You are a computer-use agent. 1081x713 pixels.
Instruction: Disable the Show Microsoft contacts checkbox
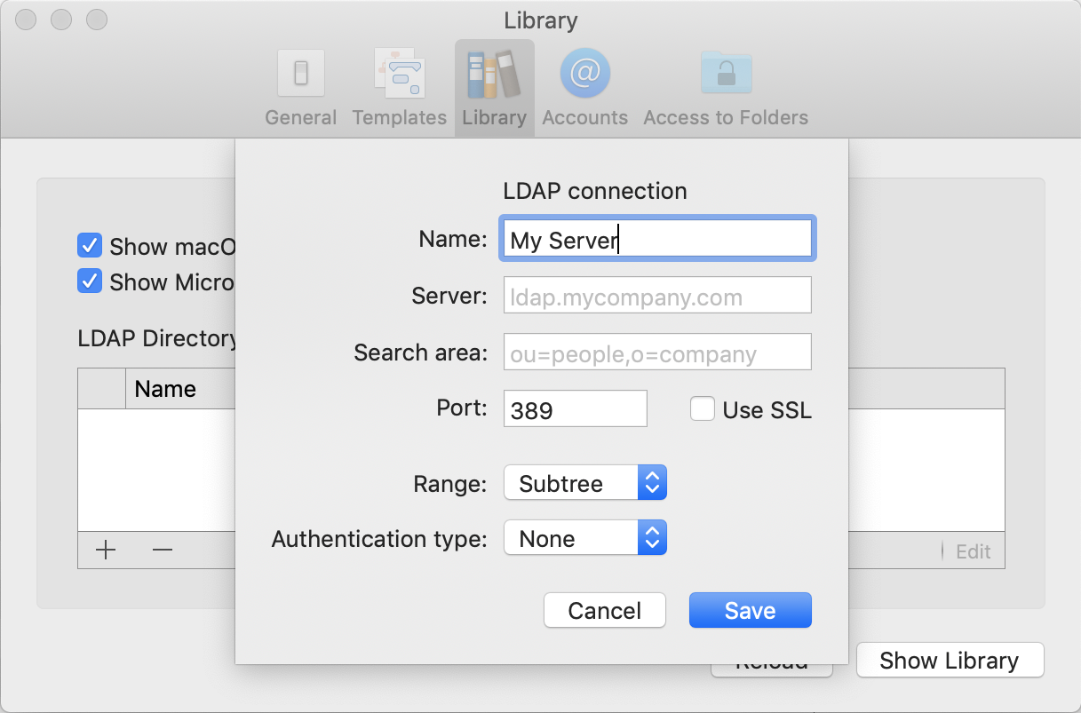coord(90,281)
